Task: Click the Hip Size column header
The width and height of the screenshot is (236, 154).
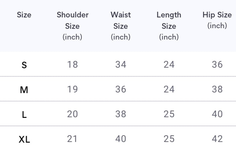Action: point(217,20)
